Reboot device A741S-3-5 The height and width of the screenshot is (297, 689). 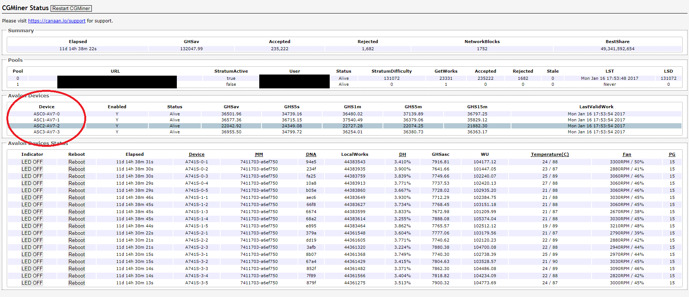[x=76, y=283]
